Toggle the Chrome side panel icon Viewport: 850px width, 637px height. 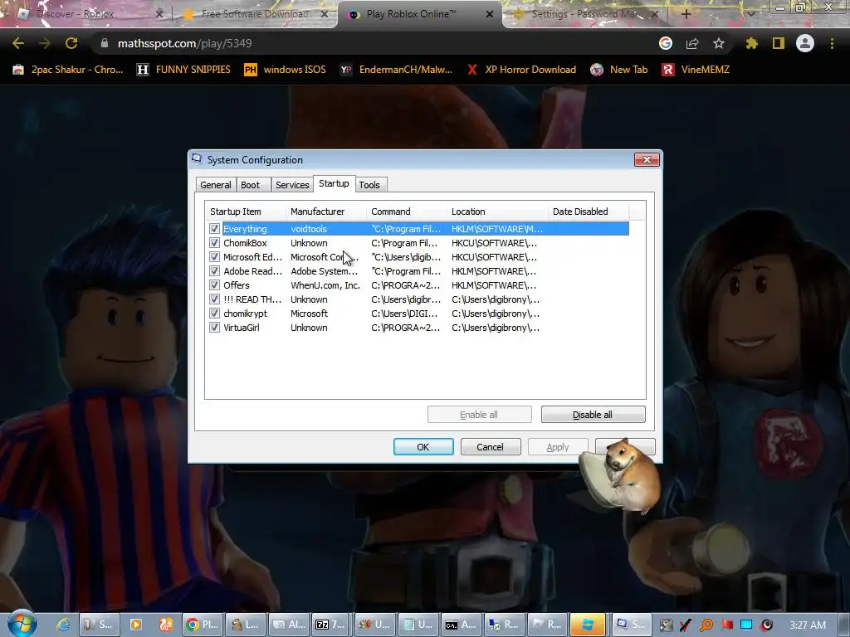(x=779, y=43)
